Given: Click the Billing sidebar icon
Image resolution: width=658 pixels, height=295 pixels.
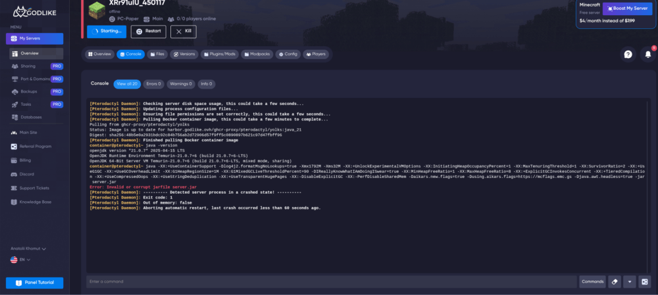Looking at the screenshot, I should (14, 160).
